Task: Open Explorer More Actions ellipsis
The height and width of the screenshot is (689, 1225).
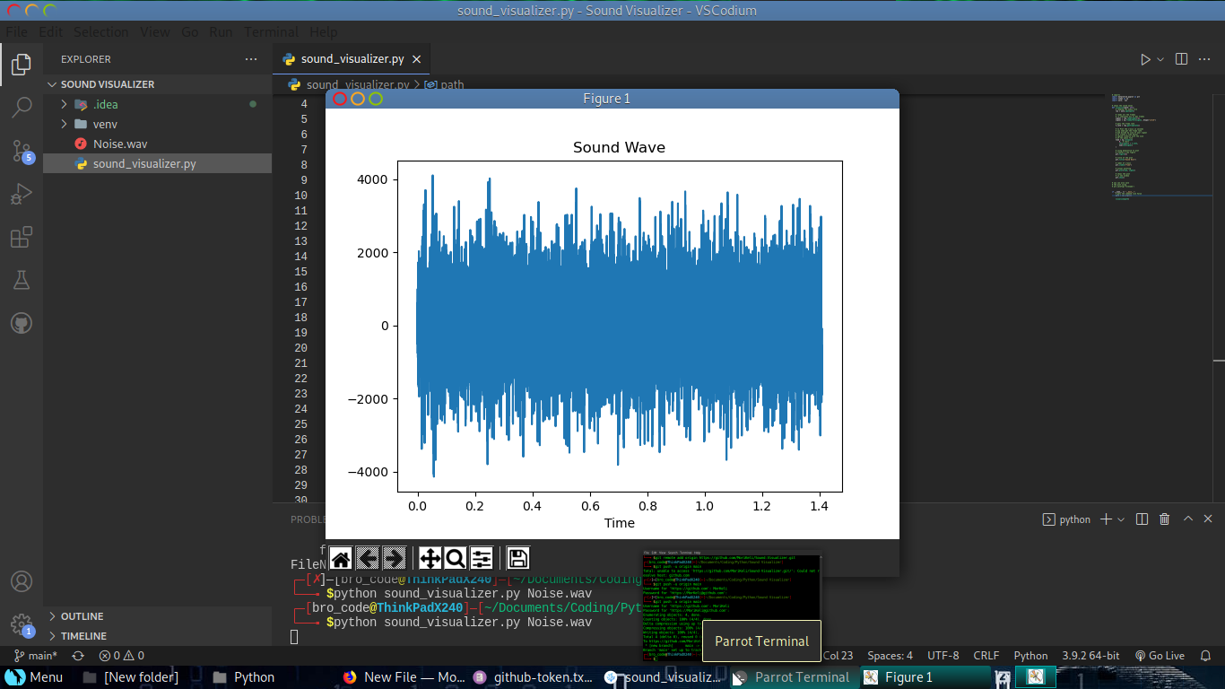Action: pyautogui.click(x=251, y=59)
